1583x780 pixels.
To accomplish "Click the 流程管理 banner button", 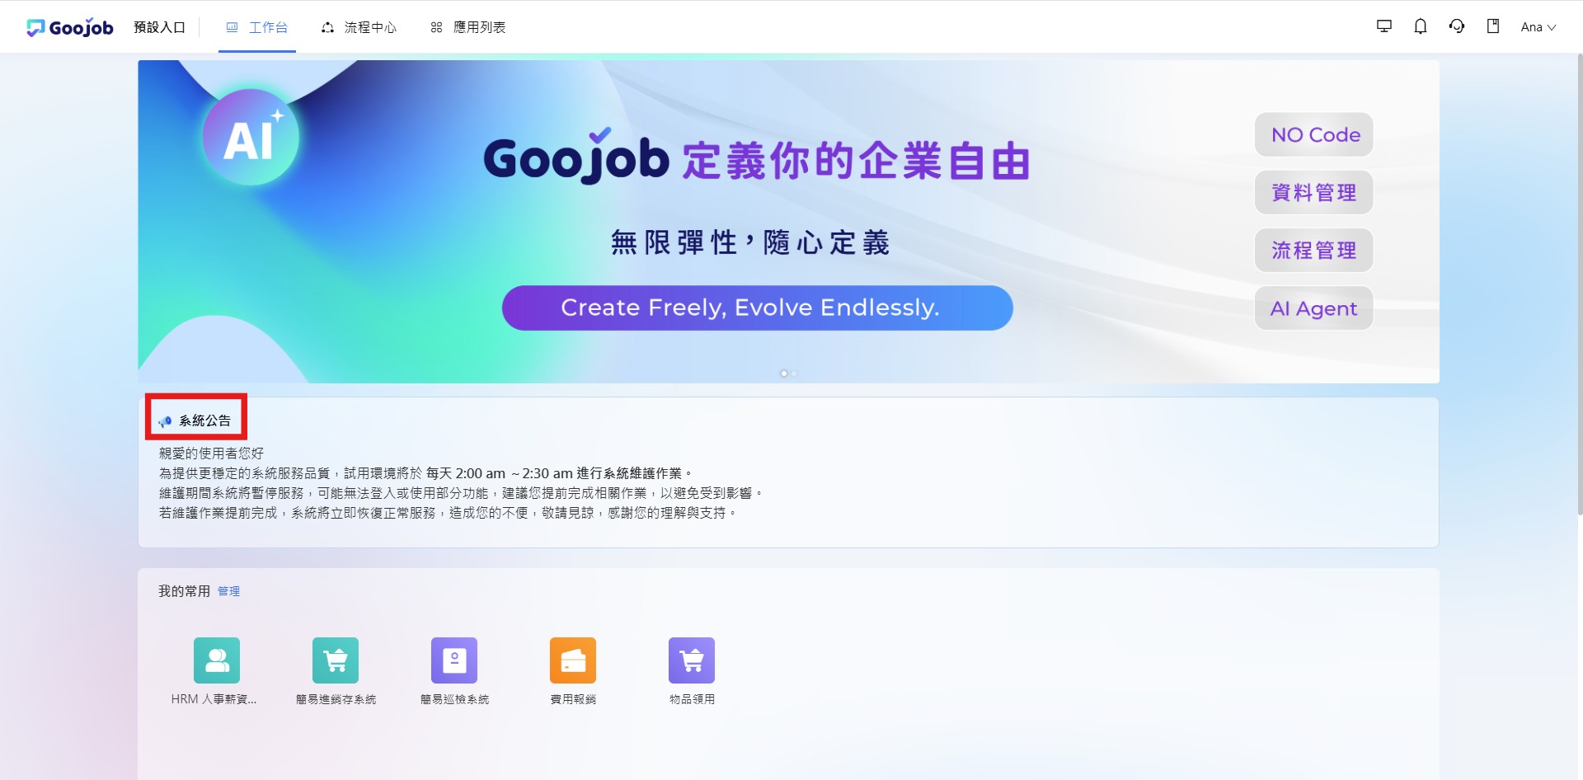I will [x=1314, y=250].
